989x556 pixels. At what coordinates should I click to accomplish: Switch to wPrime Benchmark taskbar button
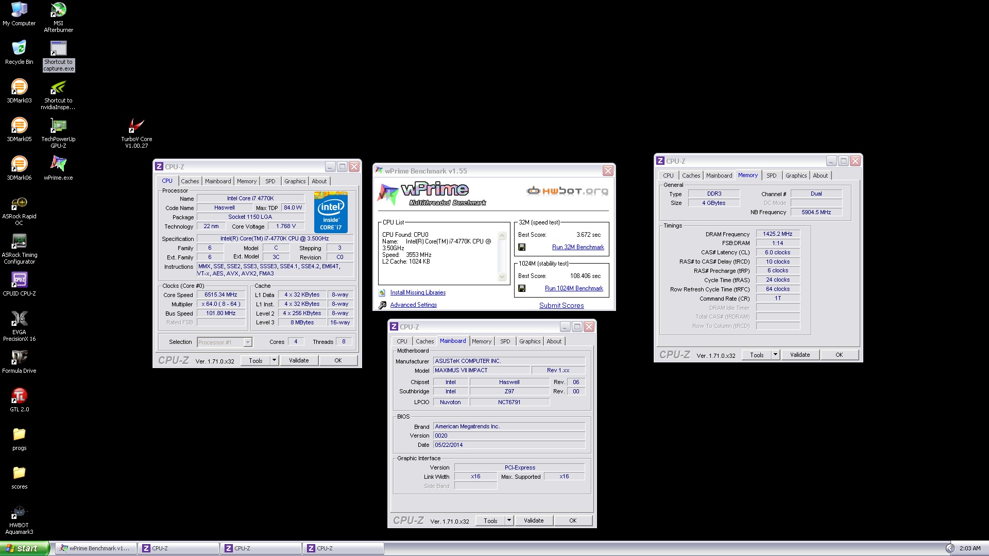[x=95, y=548]
